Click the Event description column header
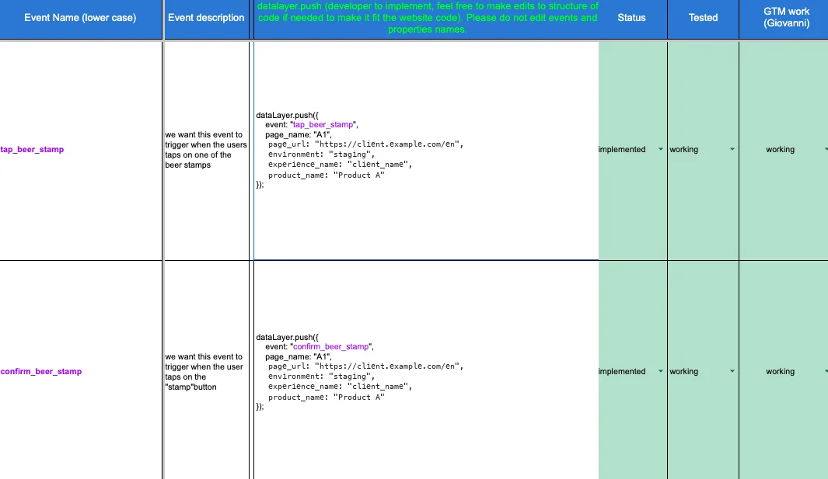The width and height of the screenshot is (828, 479). coord(207,19)
